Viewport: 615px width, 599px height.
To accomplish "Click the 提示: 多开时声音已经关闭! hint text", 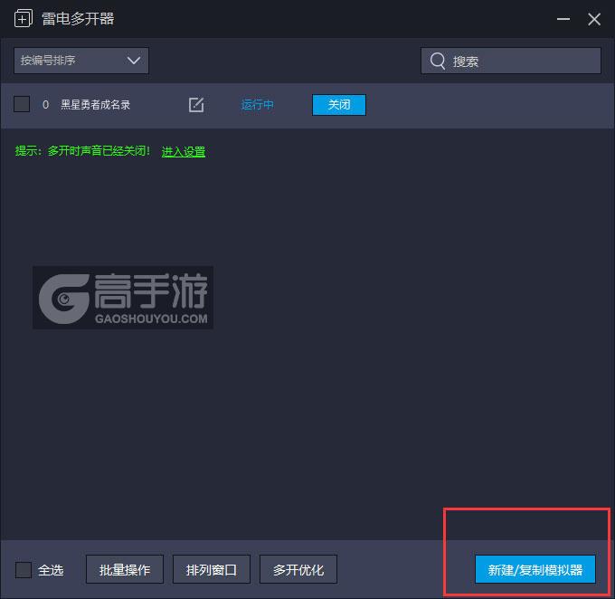I will click(82, 151).
